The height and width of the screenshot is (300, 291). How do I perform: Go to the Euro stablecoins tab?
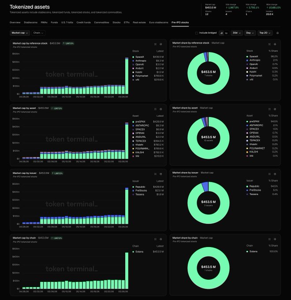(x=158, y=22)
